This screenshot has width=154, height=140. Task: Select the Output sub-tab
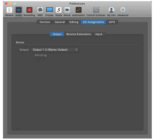57,34
